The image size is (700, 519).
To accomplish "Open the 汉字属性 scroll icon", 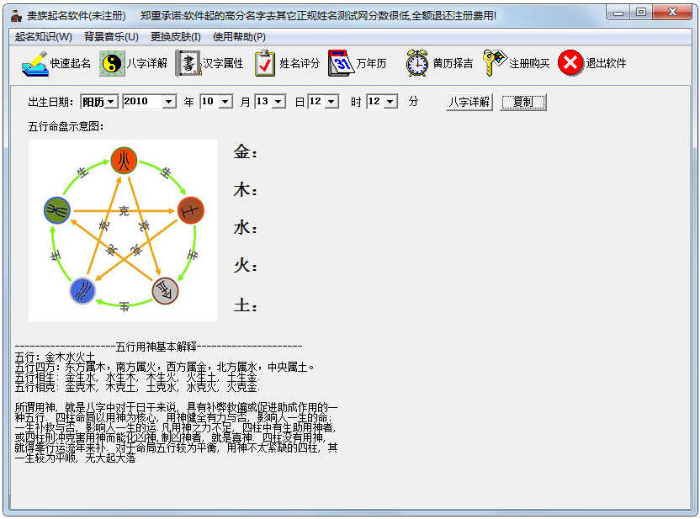I will pyautogui.click(x=188, y=63).
